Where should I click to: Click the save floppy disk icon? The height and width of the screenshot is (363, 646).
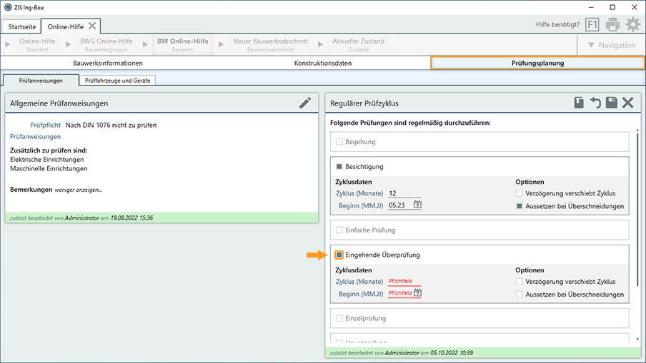(x=612, y=103)
